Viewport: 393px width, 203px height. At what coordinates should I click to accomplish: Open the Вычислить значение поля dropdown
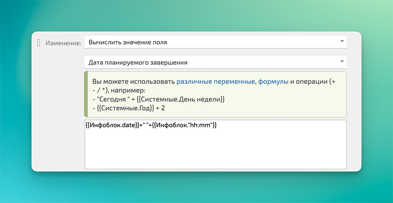click(216, 42)
